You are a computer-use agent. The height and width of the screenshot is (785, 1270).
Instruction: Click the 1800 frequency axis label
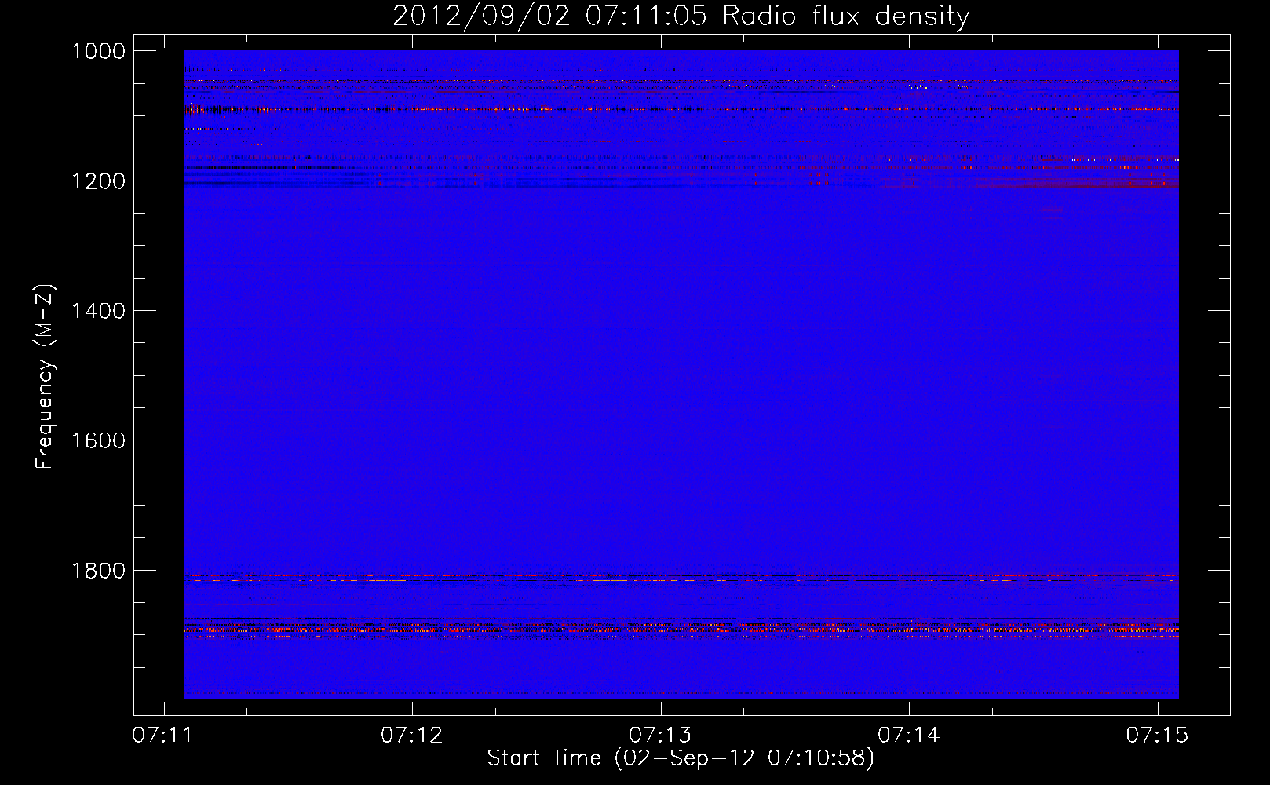pos(98,571)
